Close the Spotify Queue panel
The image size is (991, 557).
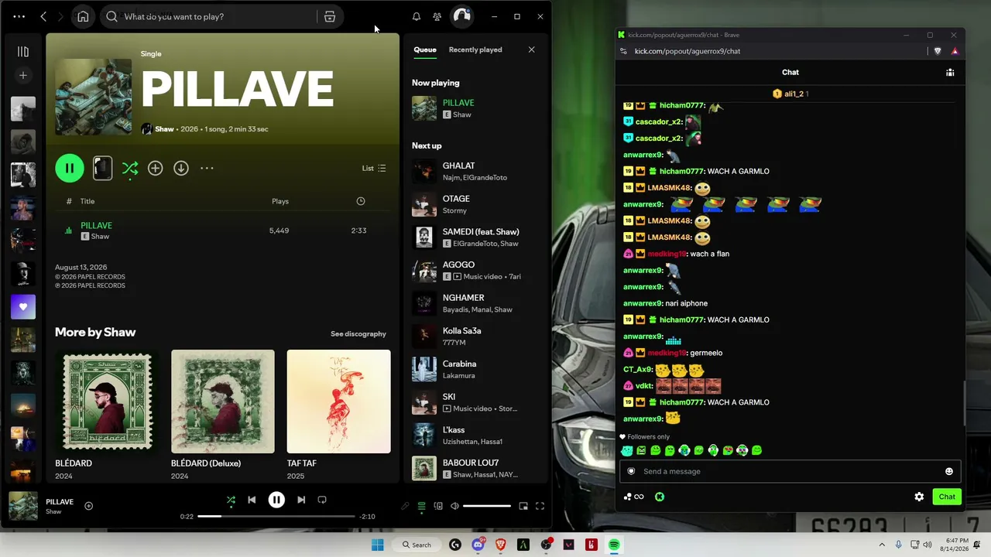click(x=531, y=50)
